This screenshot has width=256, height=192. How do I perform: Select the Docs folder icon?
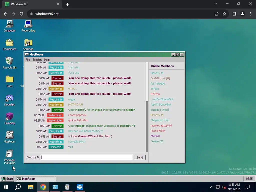coord(9,81)
